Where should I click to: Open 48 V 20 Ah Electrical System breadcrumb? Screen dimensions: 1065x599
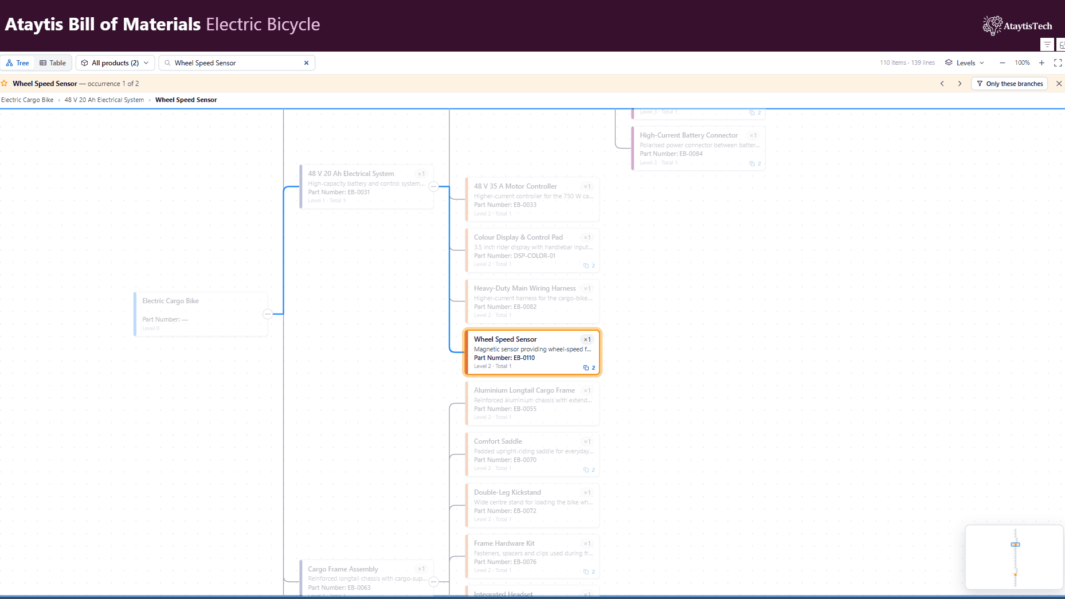click(x=104, y=100)
